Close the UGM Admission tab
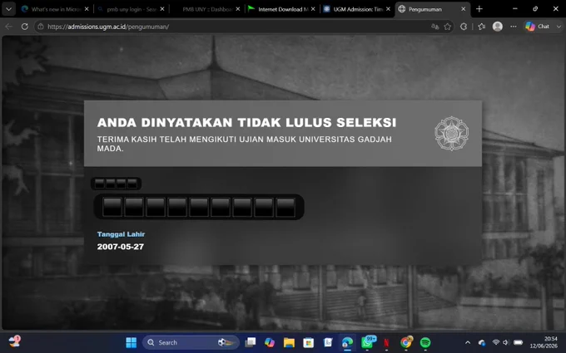 click(389, 9)
